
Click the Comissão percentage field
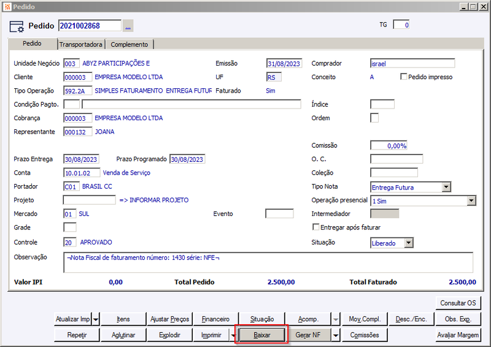[389, 145]
